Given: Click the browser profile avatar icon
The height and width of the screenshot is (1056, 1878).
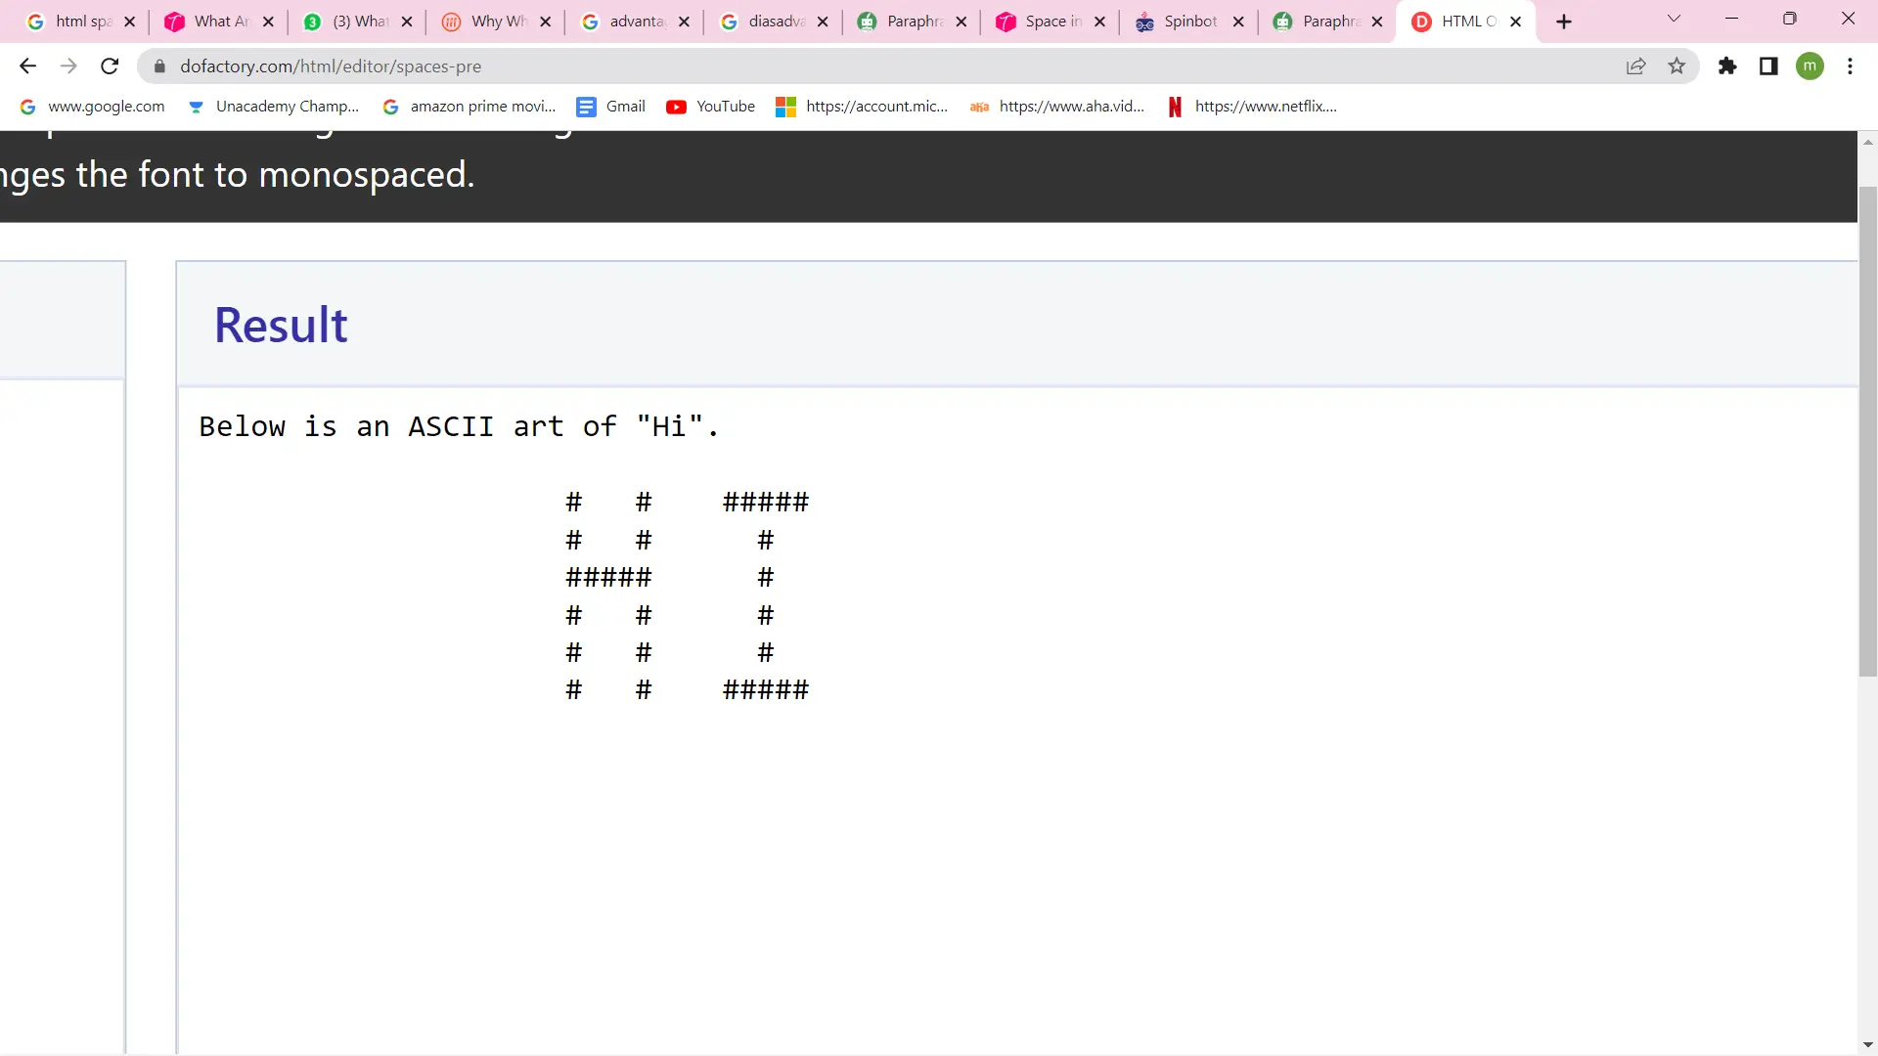Looking at the screenshot, I should 1813,66.
